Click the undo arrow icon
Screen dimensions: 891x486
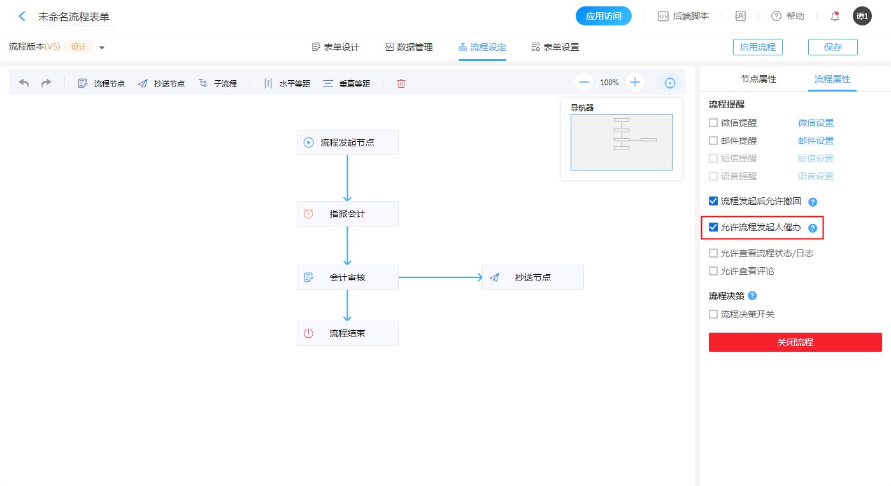(x=24, y=83)
